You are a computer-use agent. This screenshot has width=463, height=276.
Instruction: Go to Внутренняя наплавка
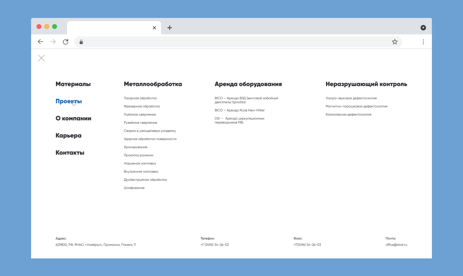(x=141, y=171)
